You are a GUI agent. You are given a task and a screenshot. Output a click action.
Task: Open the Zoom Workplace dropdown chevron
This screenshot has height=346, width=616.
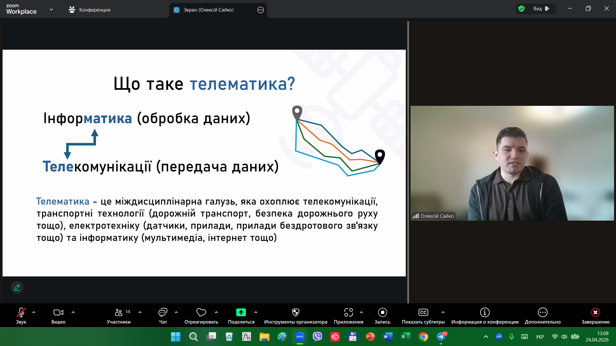tap(51, 10)
